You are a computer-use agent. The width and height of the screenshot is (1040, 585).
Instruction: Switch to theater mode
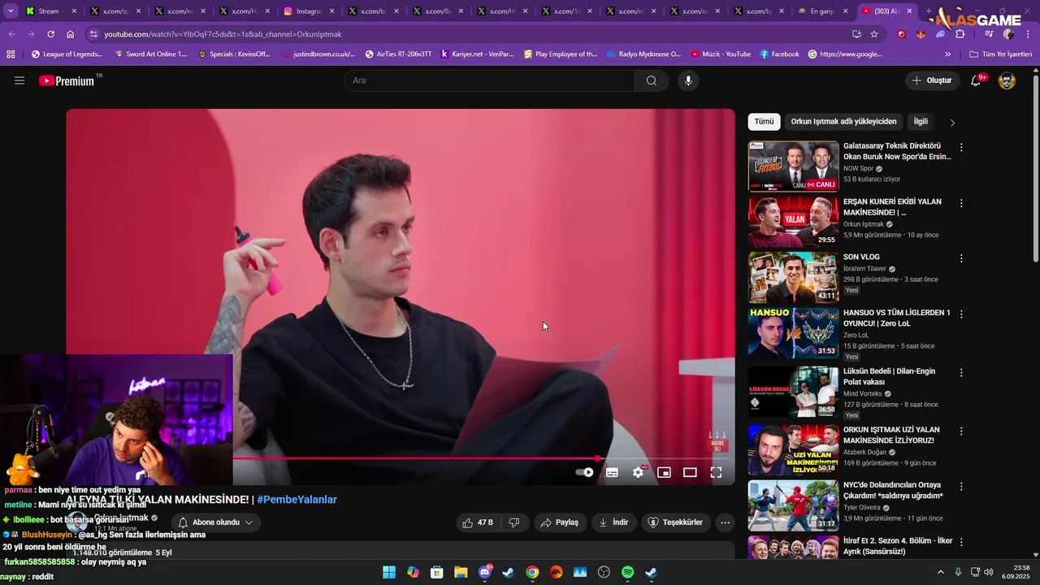pos(690,472)
